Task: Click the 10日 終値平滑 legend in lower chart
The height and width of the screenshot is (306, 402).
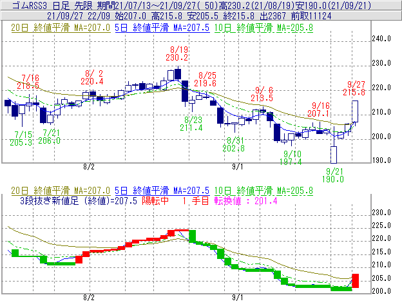Action: [263, 191]
